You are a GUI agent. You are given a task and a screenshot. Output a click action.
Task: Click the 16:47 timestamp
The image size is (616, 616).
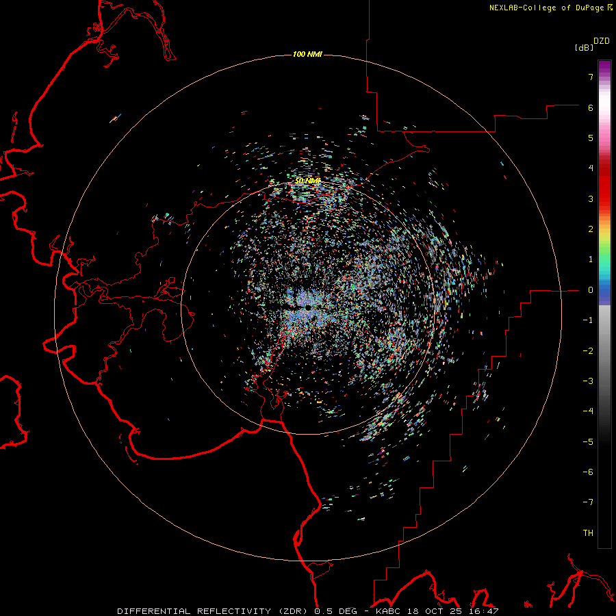pyautogui.click(x=484, y=611)
